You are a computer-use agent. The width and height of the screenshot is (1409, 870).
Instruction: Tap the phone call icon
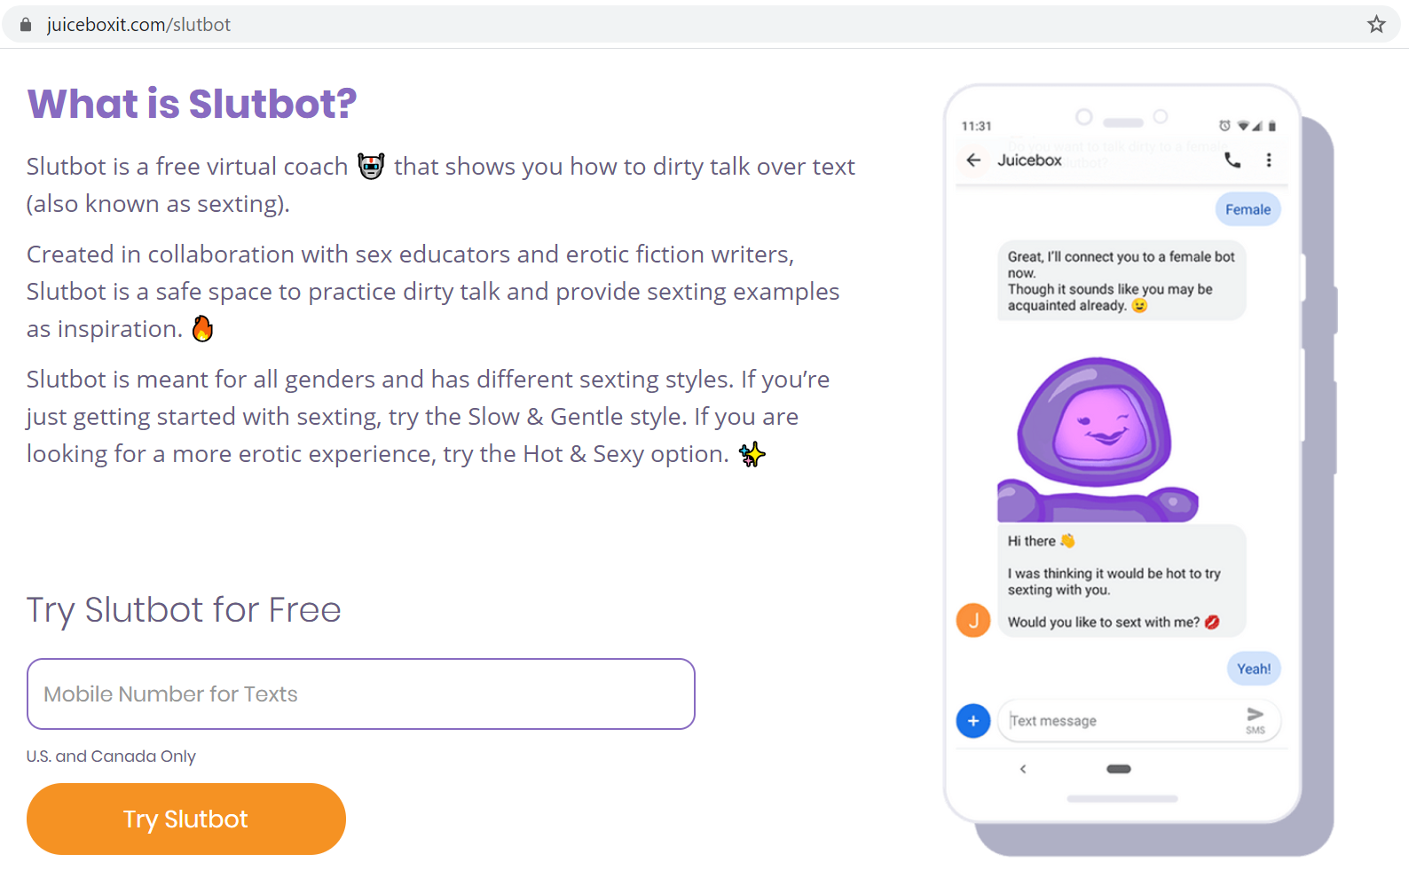[1232, 161]
